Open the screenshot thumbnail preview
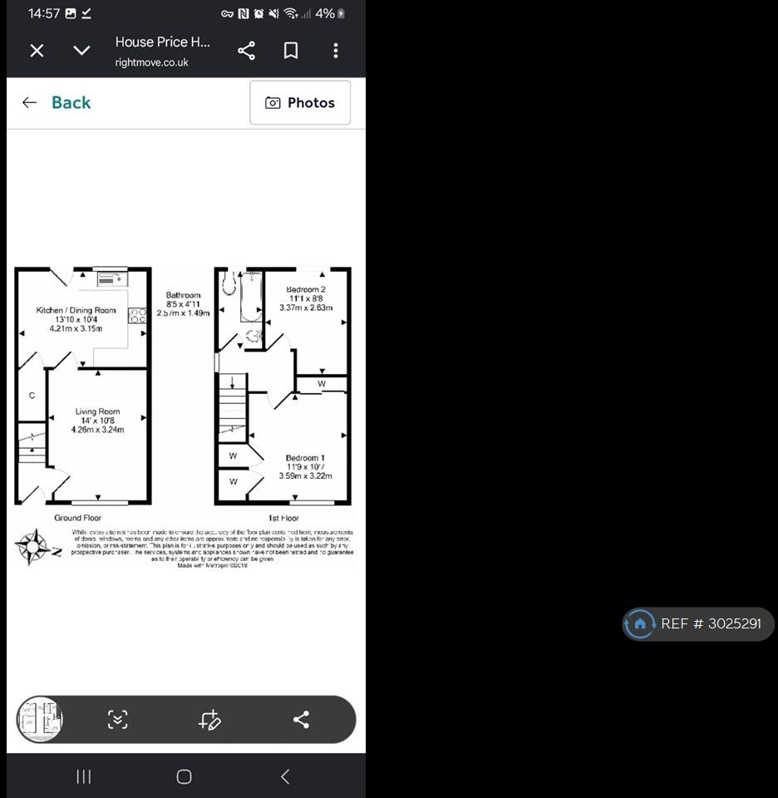The image size is (778, 798). [x=40, y=719]
